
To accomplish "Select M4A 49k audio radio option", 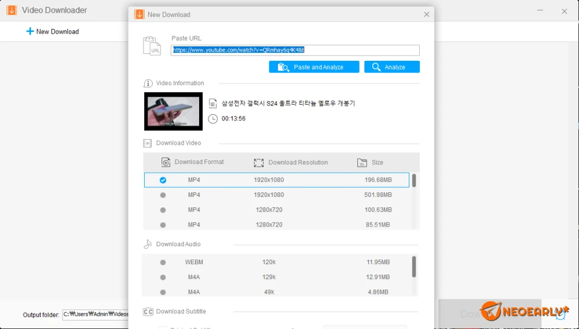I will [163, 292].
